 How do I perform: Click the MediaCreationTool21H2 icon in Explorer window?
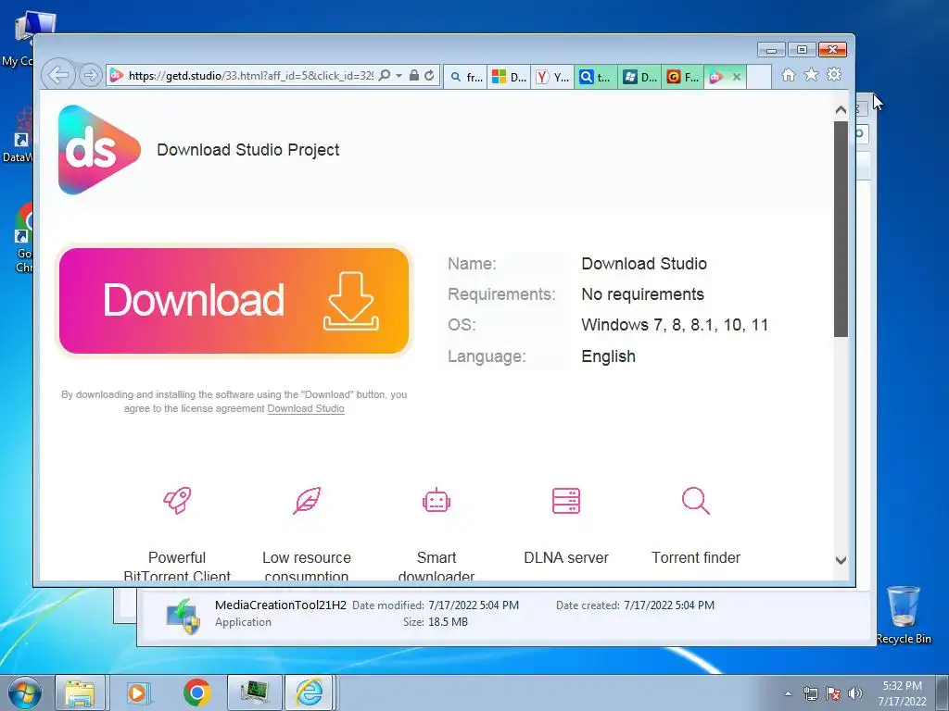(183, 616)
